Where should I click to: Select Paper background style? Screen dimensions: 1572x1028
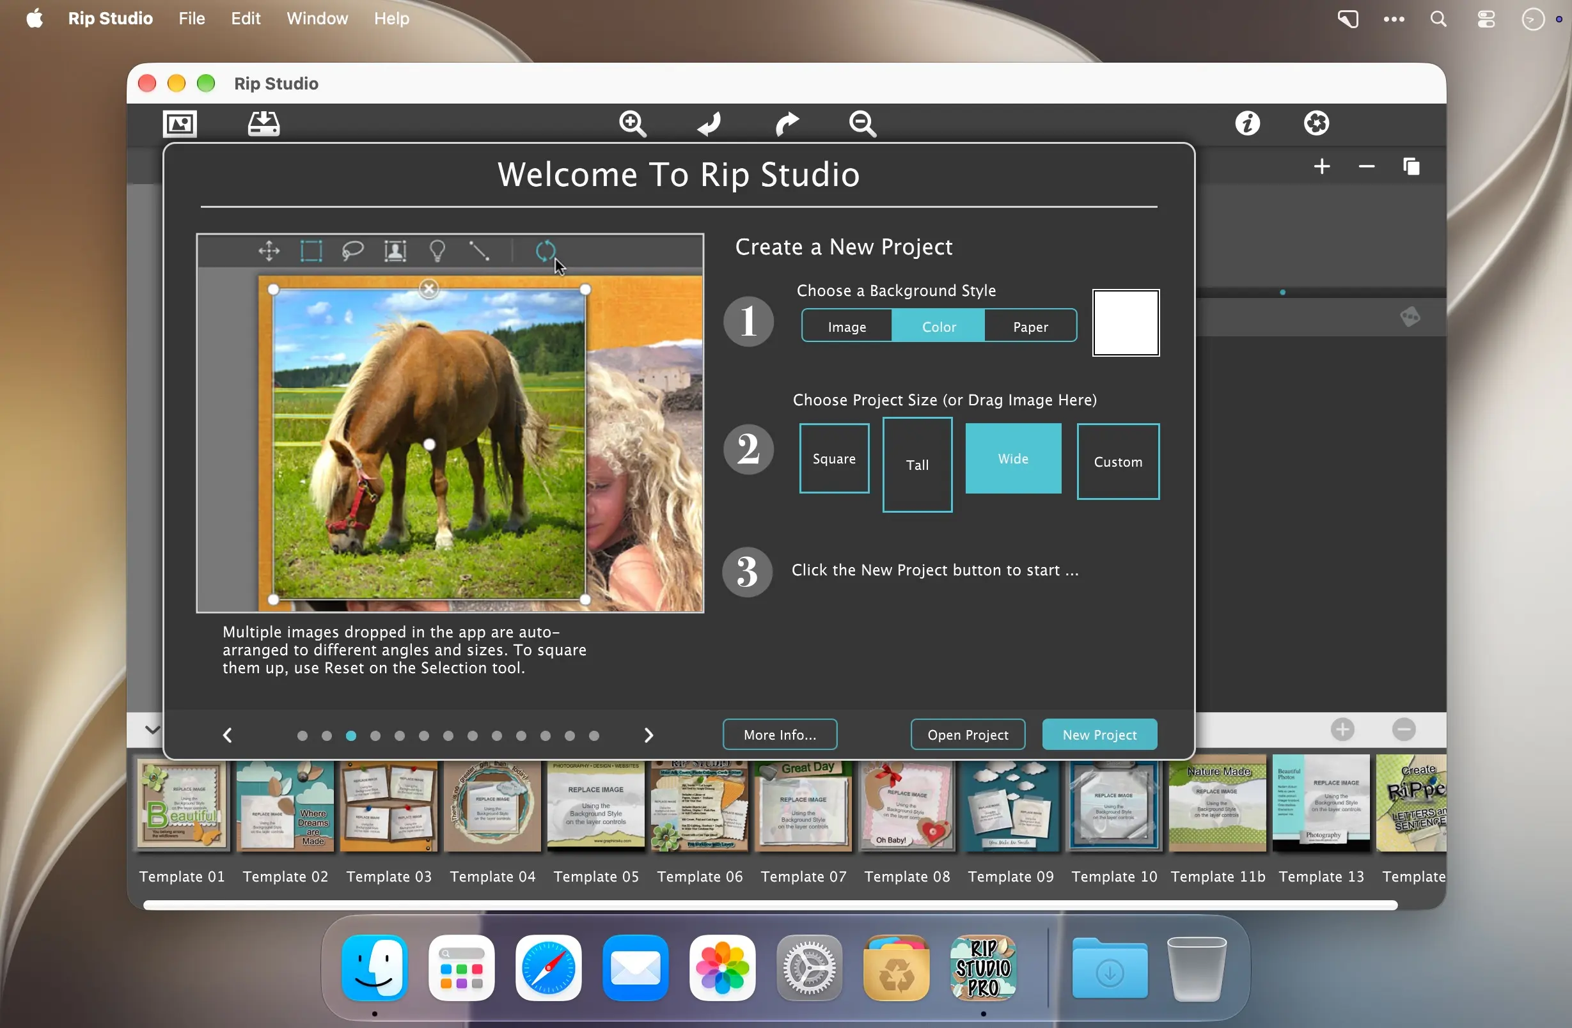(x=1030, y=326)
